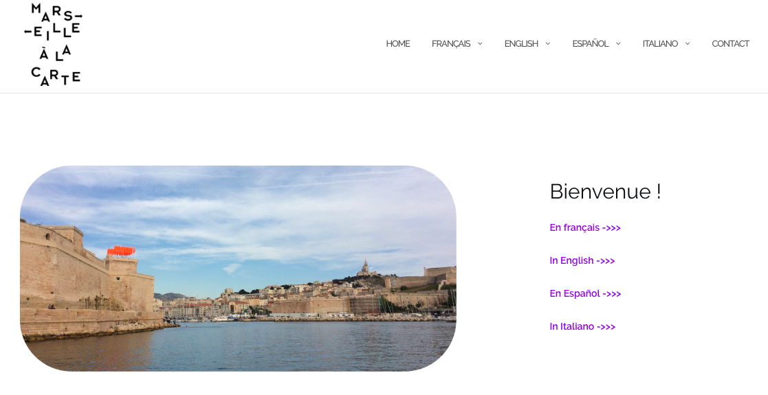768x395 pixels.
Task: Follow the "En français ->>>" link
Action: pos(585,227)
